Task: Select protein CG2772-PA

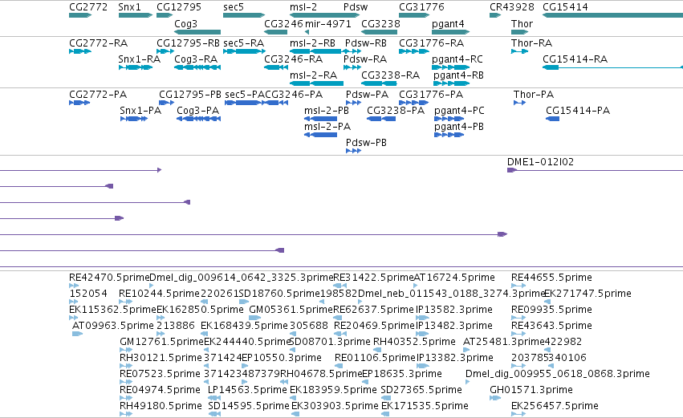Action: [x=79, y=103]
